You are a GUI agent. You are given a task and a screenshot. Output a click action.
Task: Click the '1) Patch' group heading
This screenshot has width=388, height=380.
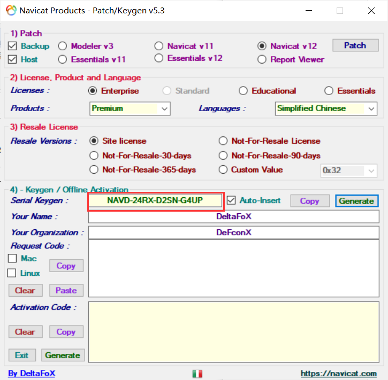click(x=26, y=33)
